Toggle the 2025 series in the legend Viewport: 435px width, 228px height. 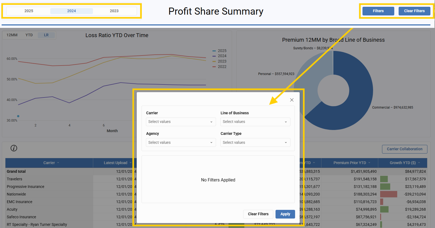point(220,51)
